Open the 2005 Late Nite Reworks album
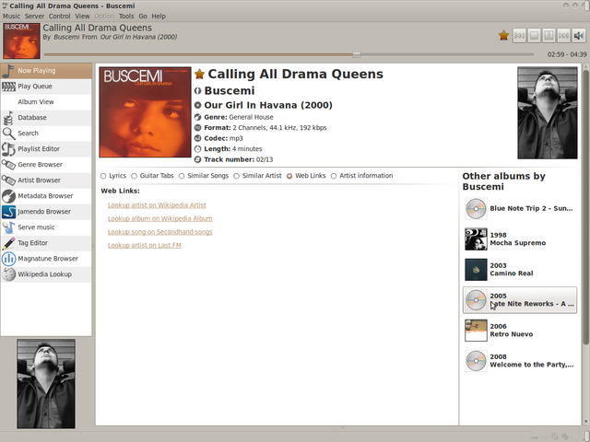 520,300
